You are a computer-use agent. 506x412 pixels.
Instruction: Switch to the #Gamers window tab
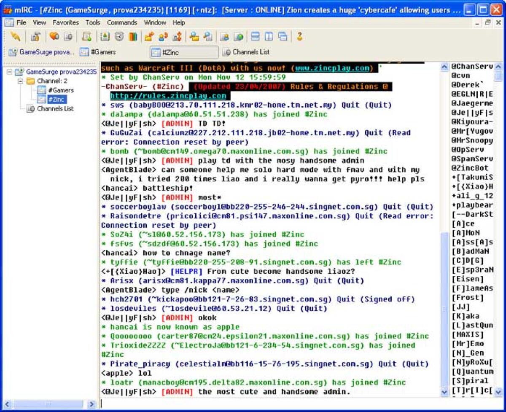(x=103, y=52)
